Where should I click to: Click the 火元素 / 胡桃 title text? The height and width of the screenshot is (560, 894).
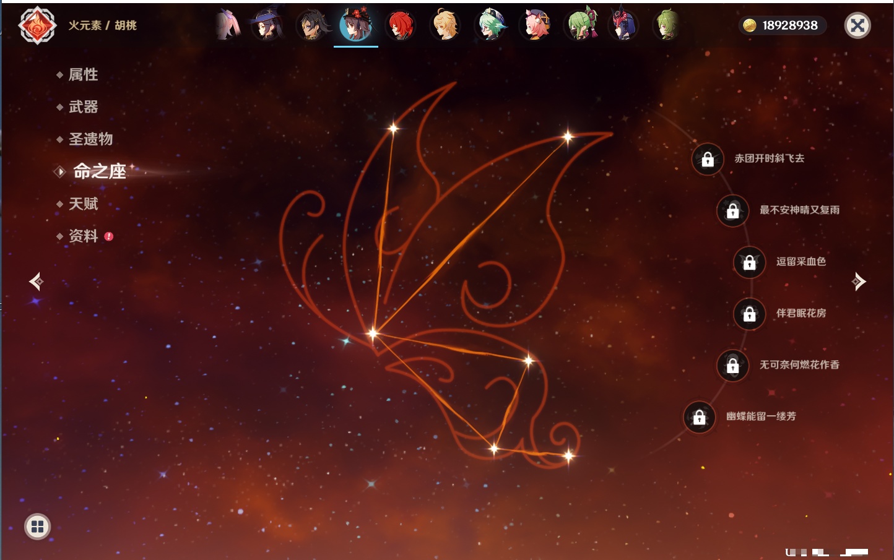tap(102, 25)
